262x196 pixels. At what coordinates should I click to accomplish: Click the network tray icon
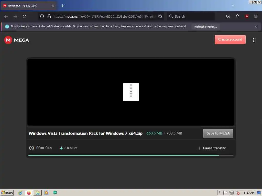pyautogui.click(x=231, y=193)
